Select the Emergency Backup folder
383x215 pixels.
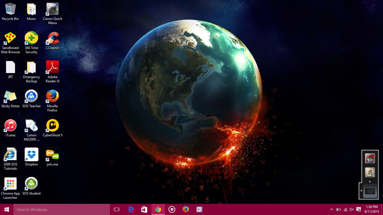tap(31, 72)
